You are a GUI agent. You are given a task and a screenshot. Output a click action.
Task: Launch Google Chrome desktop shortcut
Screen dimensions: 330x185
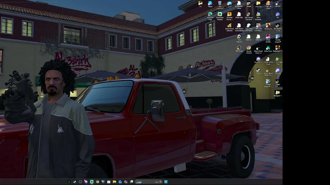pyautogui.click(x=249, y=50)
